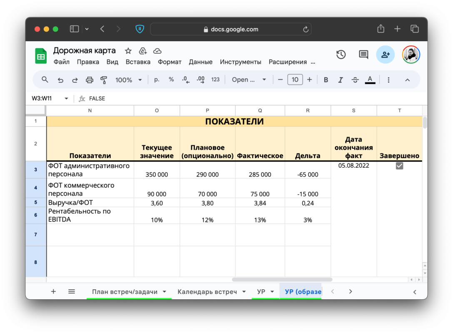Click the Undo icon
The height and width of the screenshot is (333, 453).
click(x=61, y=79)
